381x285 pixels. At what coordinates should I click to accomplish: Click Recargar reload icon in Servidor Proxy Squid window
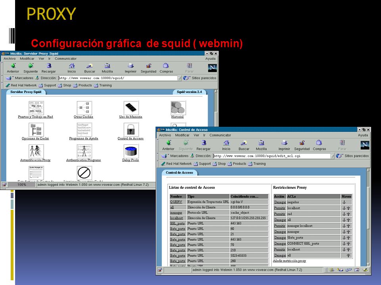tap(48, 66)
